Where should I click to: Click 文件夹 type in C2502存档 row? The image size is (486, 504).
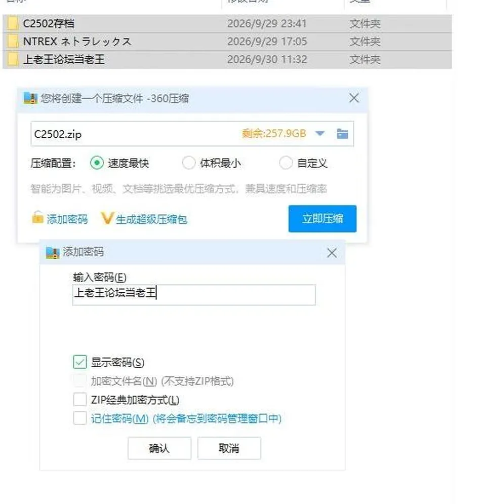click(365, 23)
